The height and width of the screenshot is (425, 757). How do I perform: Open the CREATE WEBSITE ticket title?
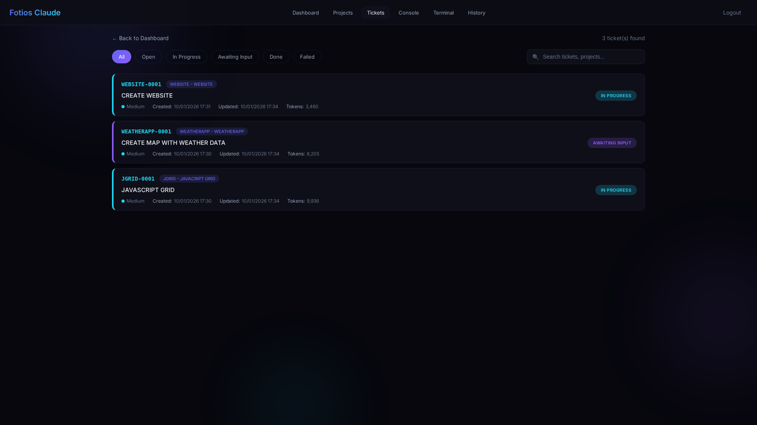tap(147, 96)
